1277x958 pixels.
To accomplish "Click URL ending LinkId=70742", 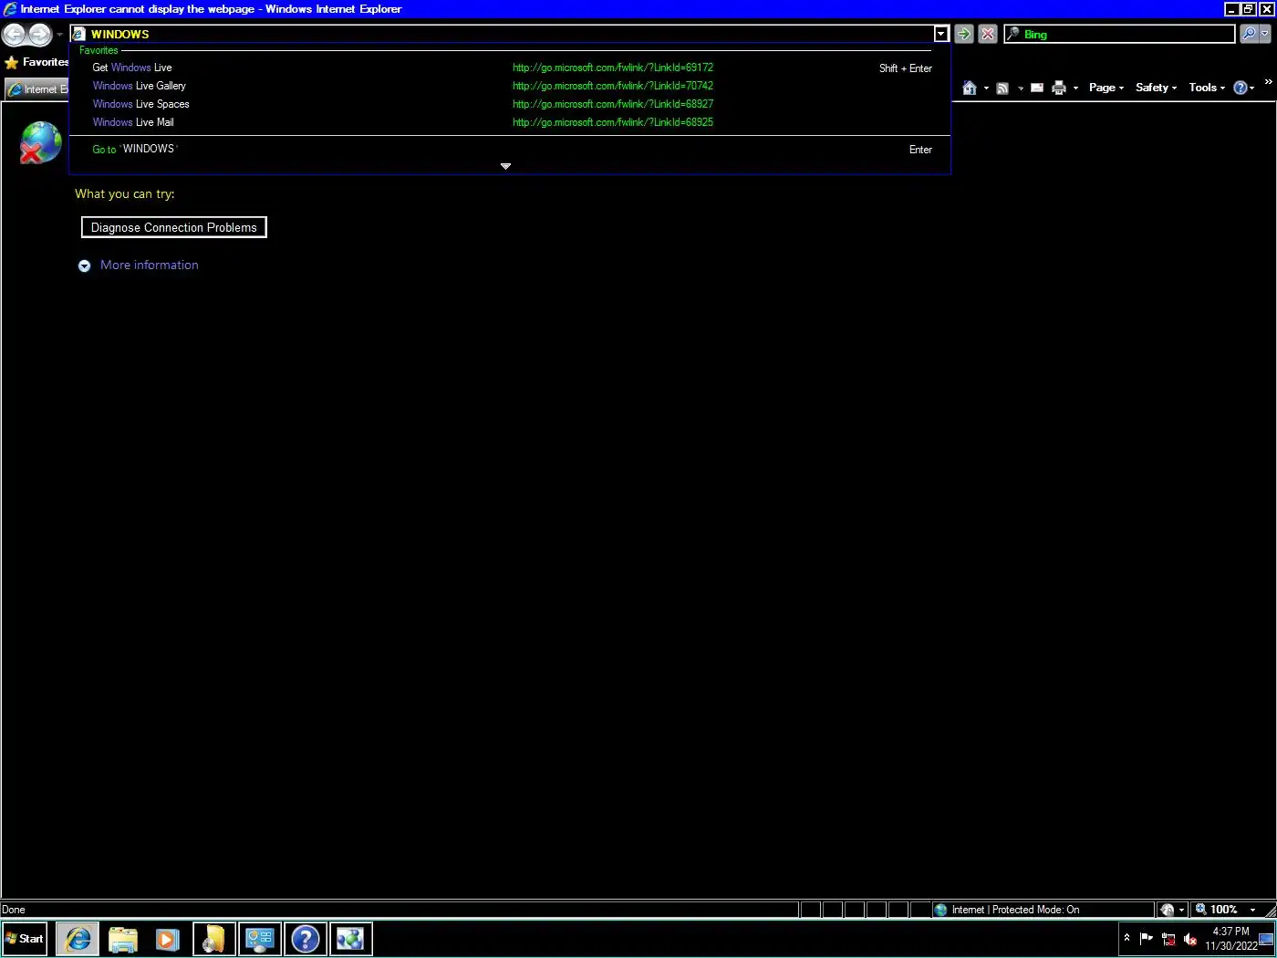I will [613, 86].
